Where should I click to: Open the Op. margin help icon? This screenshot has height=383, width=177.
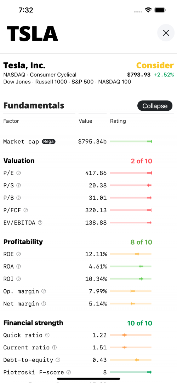point(44,291)
